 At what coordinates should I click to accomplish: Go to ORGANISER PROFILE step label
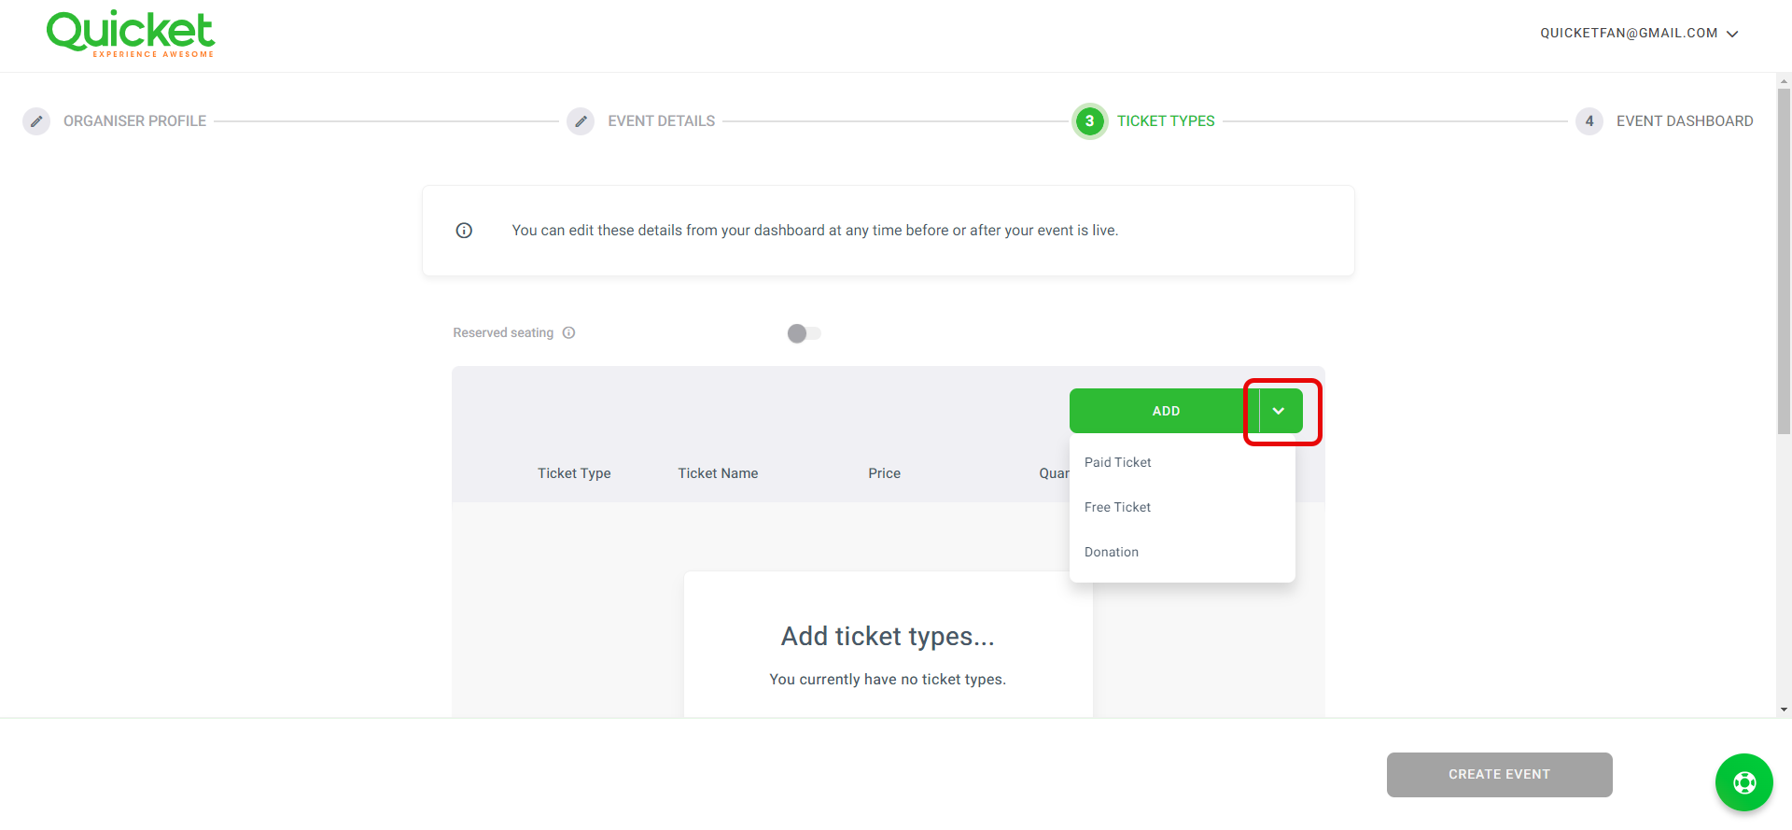pyautogui.click(x=134, y=121)
